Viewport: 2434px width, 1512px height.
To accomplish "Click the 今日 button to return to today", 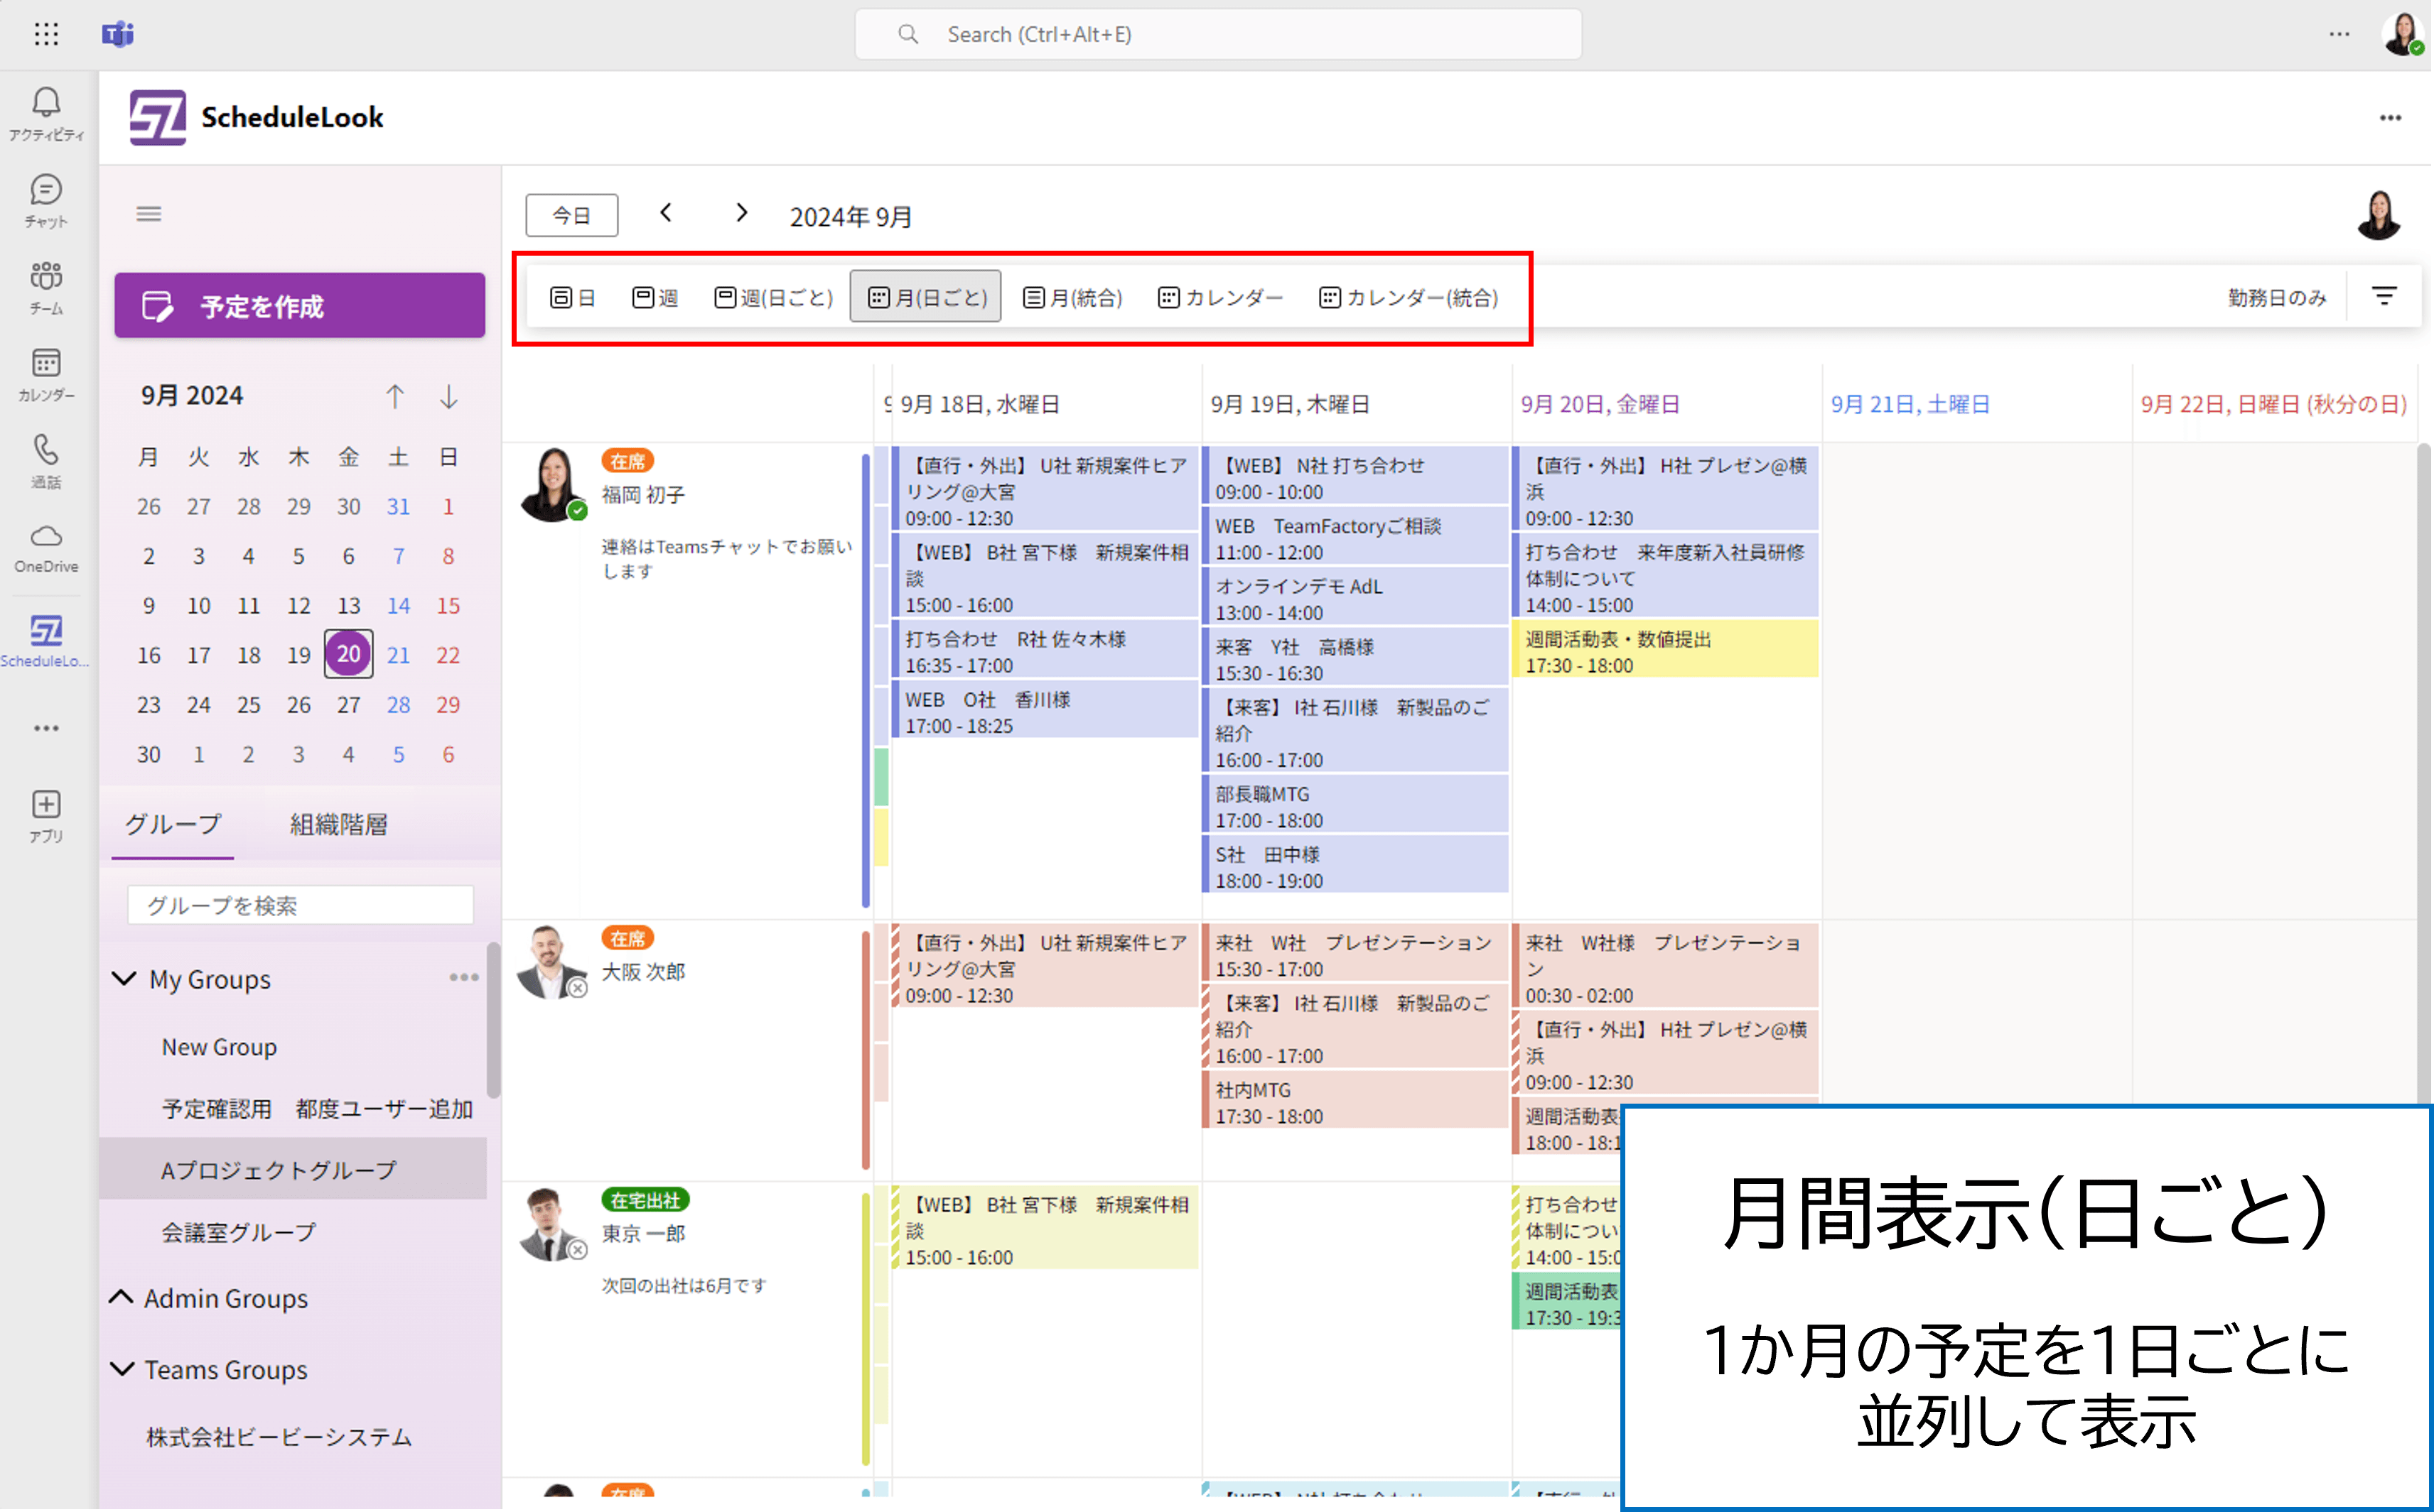I will [x=571, y=214].
